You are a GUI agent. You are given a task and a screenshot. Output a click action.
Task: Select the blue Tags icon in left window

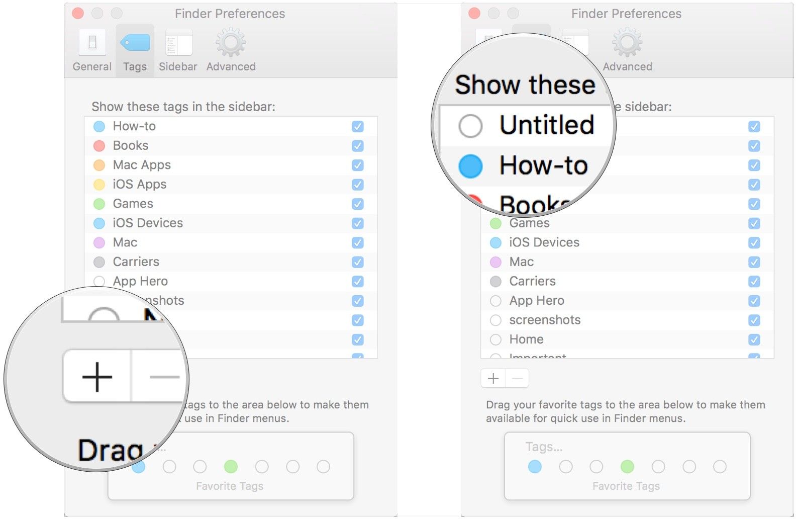135,42
